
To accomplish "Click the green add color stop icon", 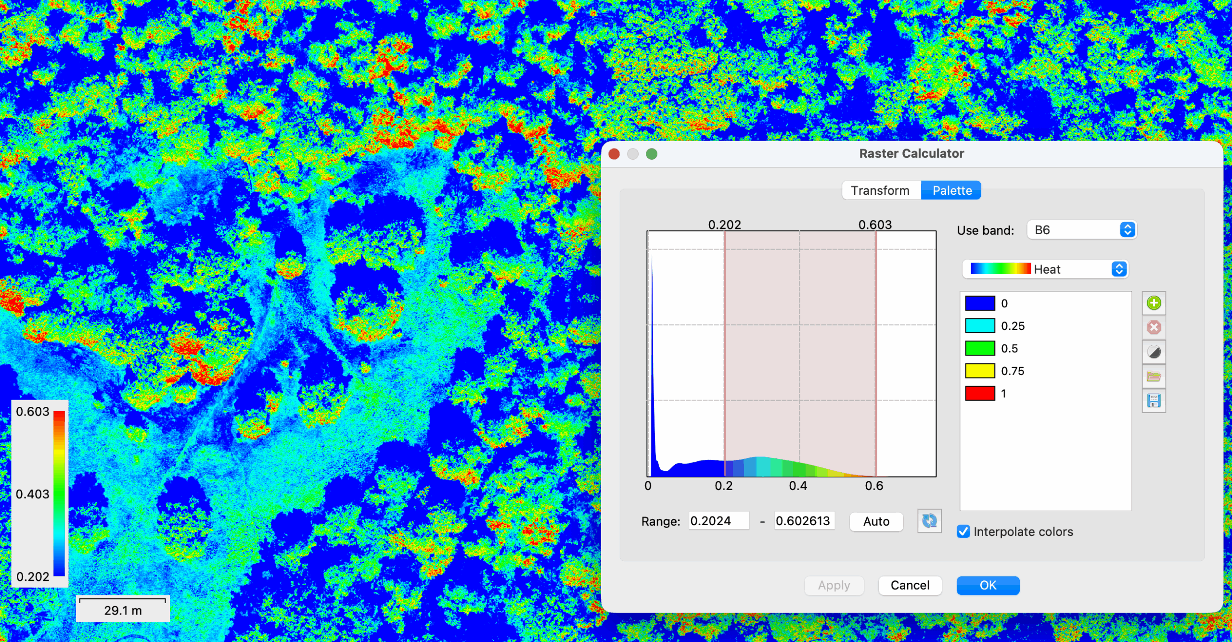I will click(x=1154, y=303).
